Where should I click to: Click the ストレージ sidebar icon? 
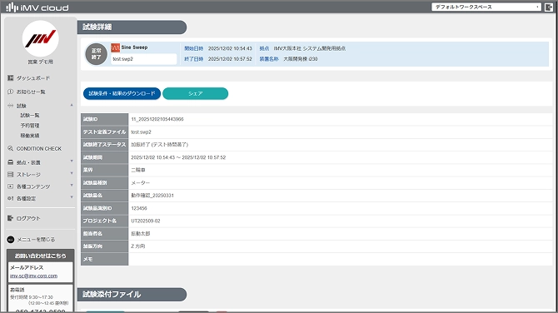10,174
